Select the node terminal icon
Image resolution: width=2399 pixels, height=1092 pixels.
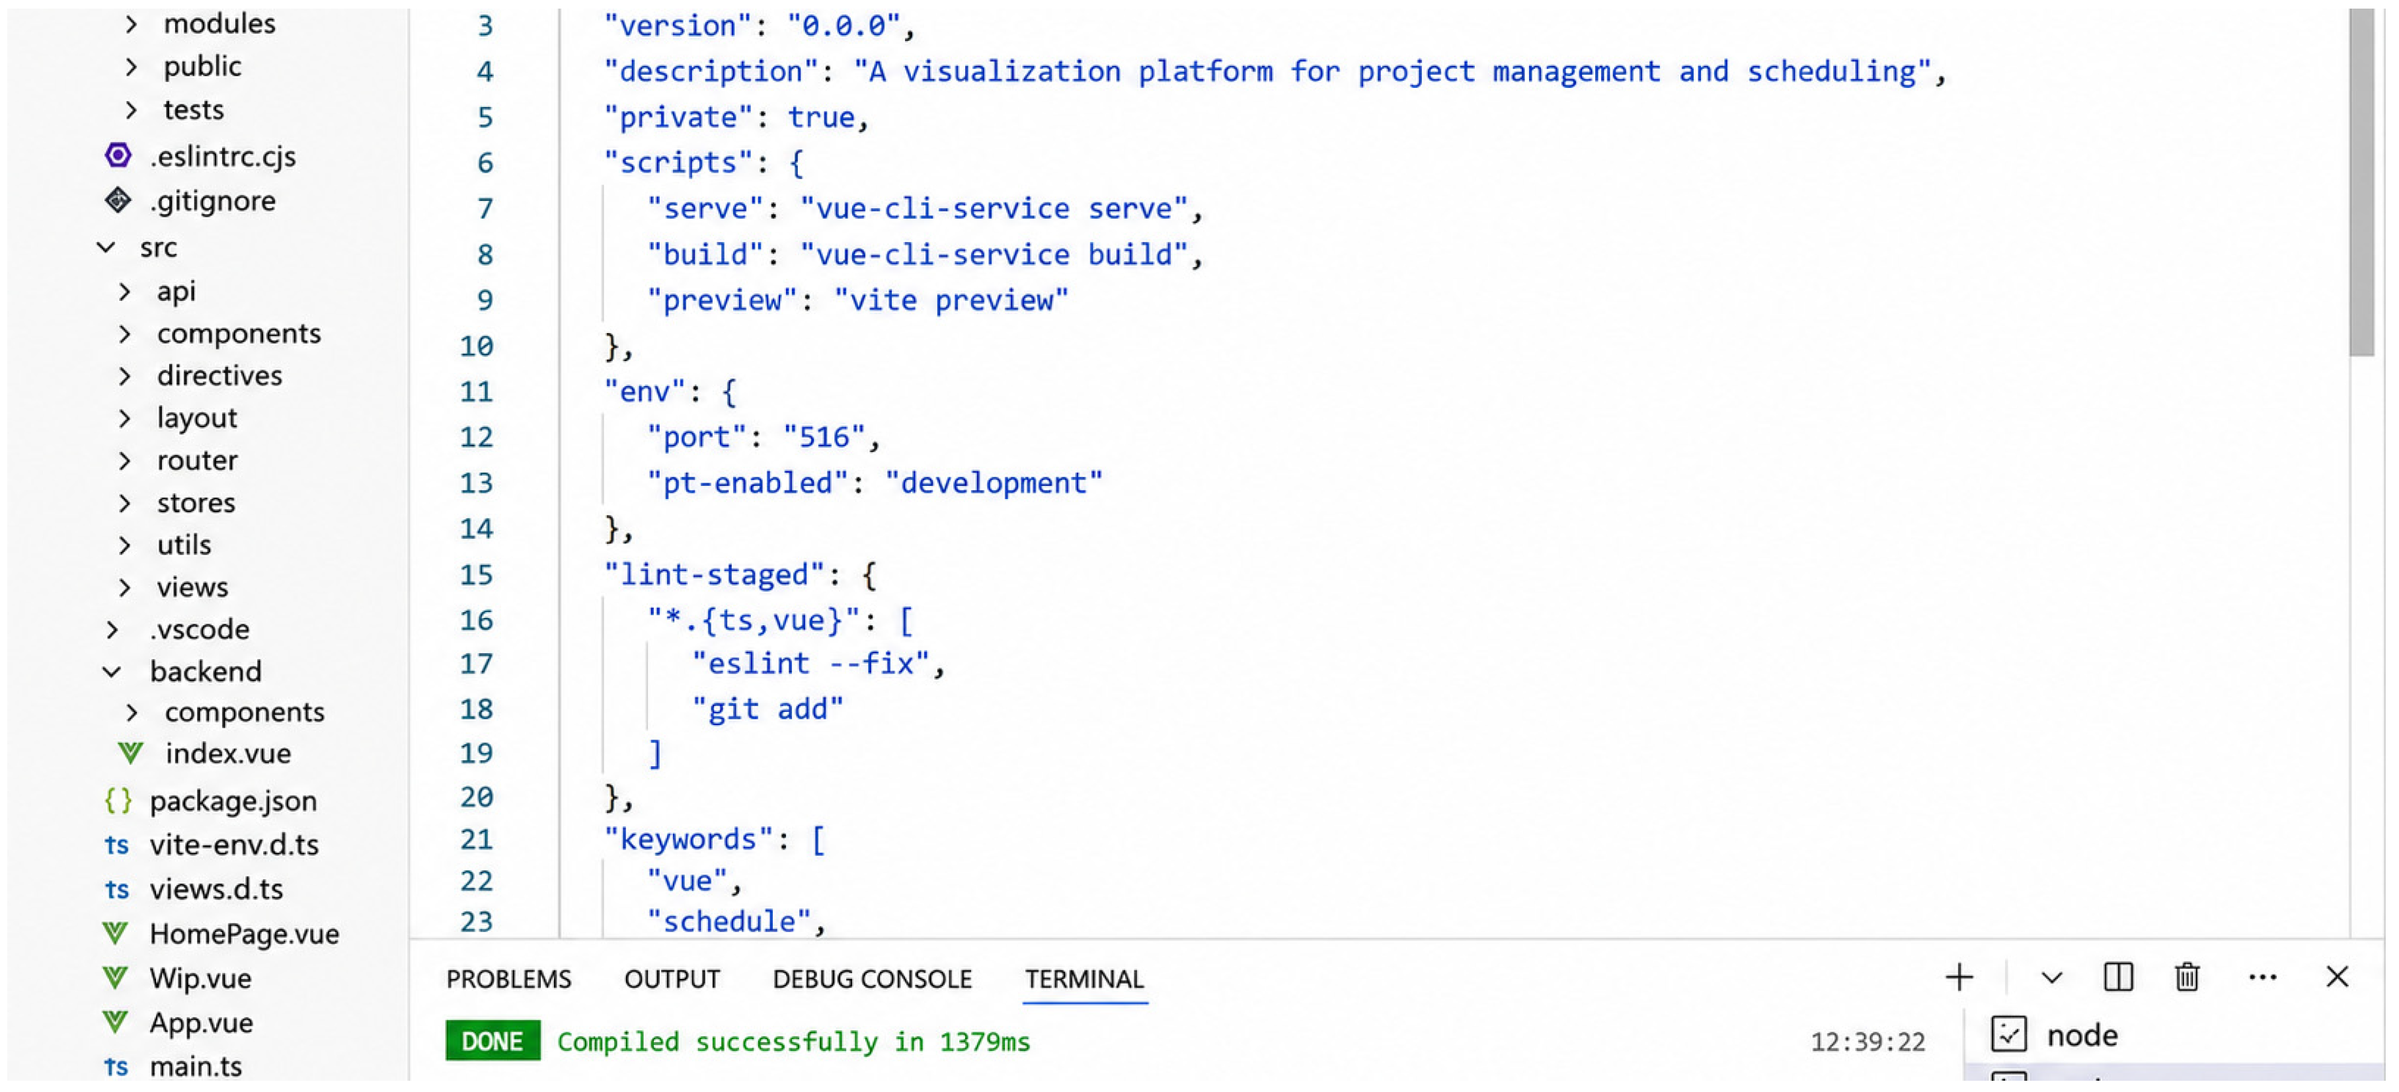pos(2009,1035)
